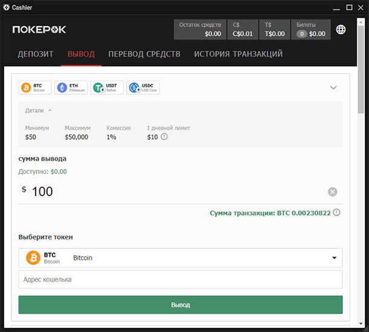Clear the withdrawal amount with X icon

tap(332, 192)
